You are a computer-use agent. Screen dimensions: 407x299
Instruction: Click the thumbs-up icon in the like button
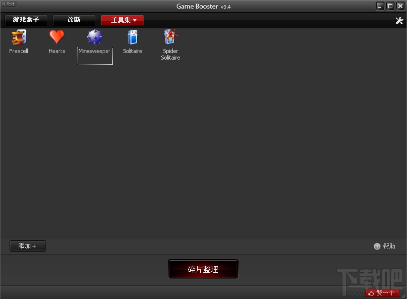coord(371,293)
